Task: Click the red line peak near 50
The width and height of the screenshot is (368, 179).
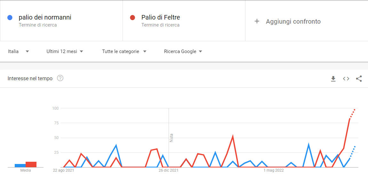Action: (233, 136)
